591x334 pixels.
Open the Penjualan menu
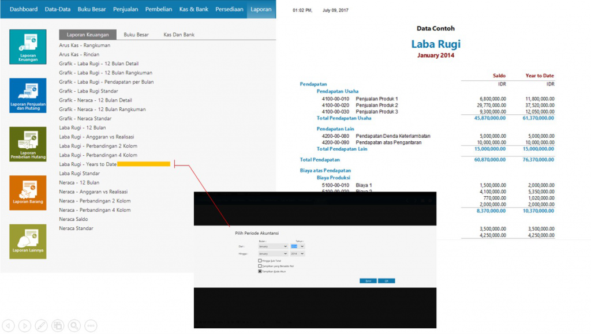click(126, 9)
